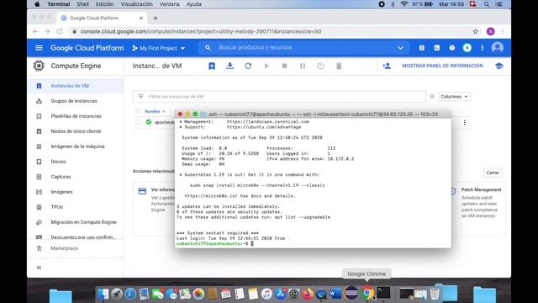Click the create instance icon in toolbar
This screenshot has width=538, height=303.
(x=212, y=66)
